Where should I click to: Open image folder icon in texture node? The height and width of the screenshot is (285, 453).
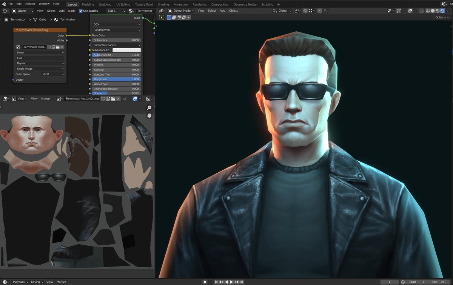click(x=58, y=47)
